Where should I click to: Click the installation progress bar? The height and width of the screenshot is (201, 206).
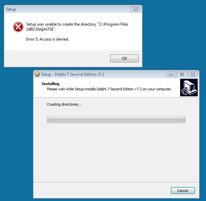(116, 120)
